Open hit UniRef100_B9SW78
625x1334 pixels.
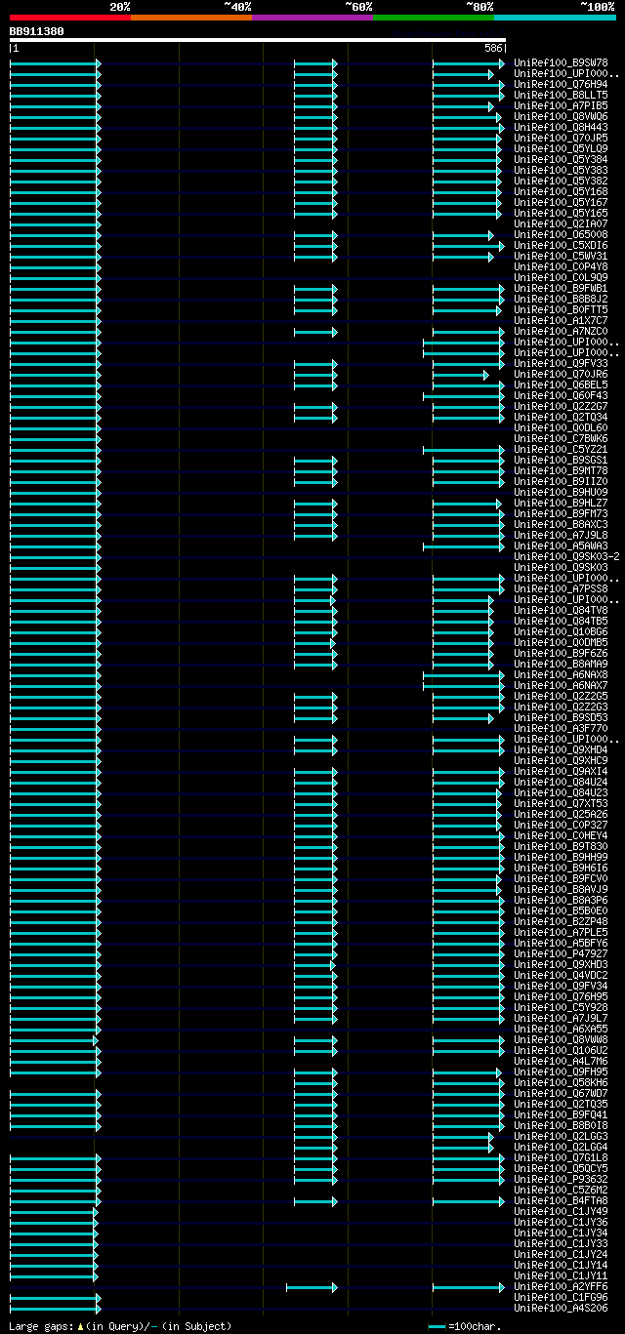pos(561,62)
